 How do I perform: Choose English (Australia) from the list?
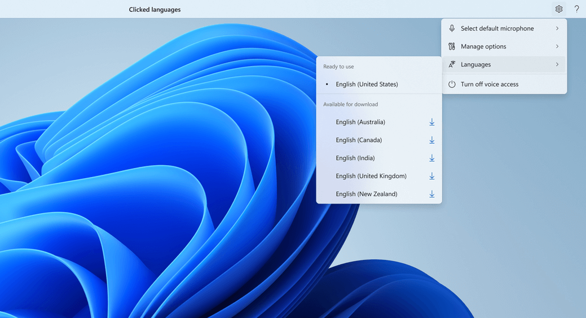[x=379, y=122]
